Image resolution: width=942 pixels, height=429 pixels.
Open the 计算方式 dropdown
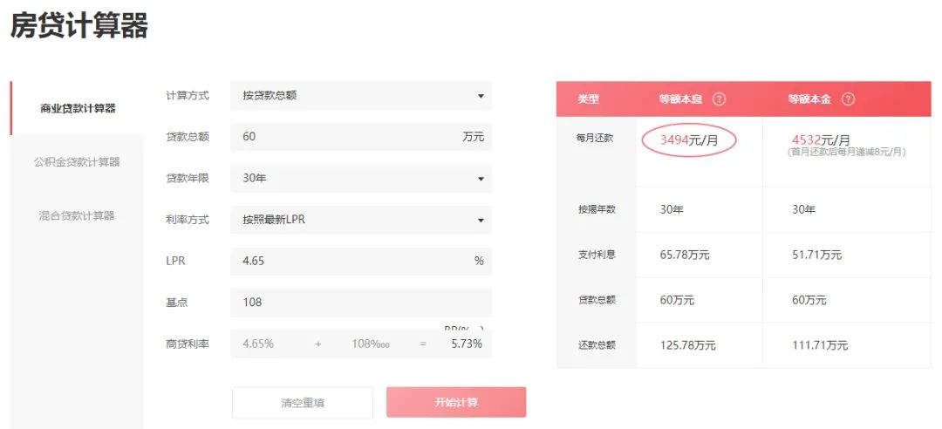(361, 96)
